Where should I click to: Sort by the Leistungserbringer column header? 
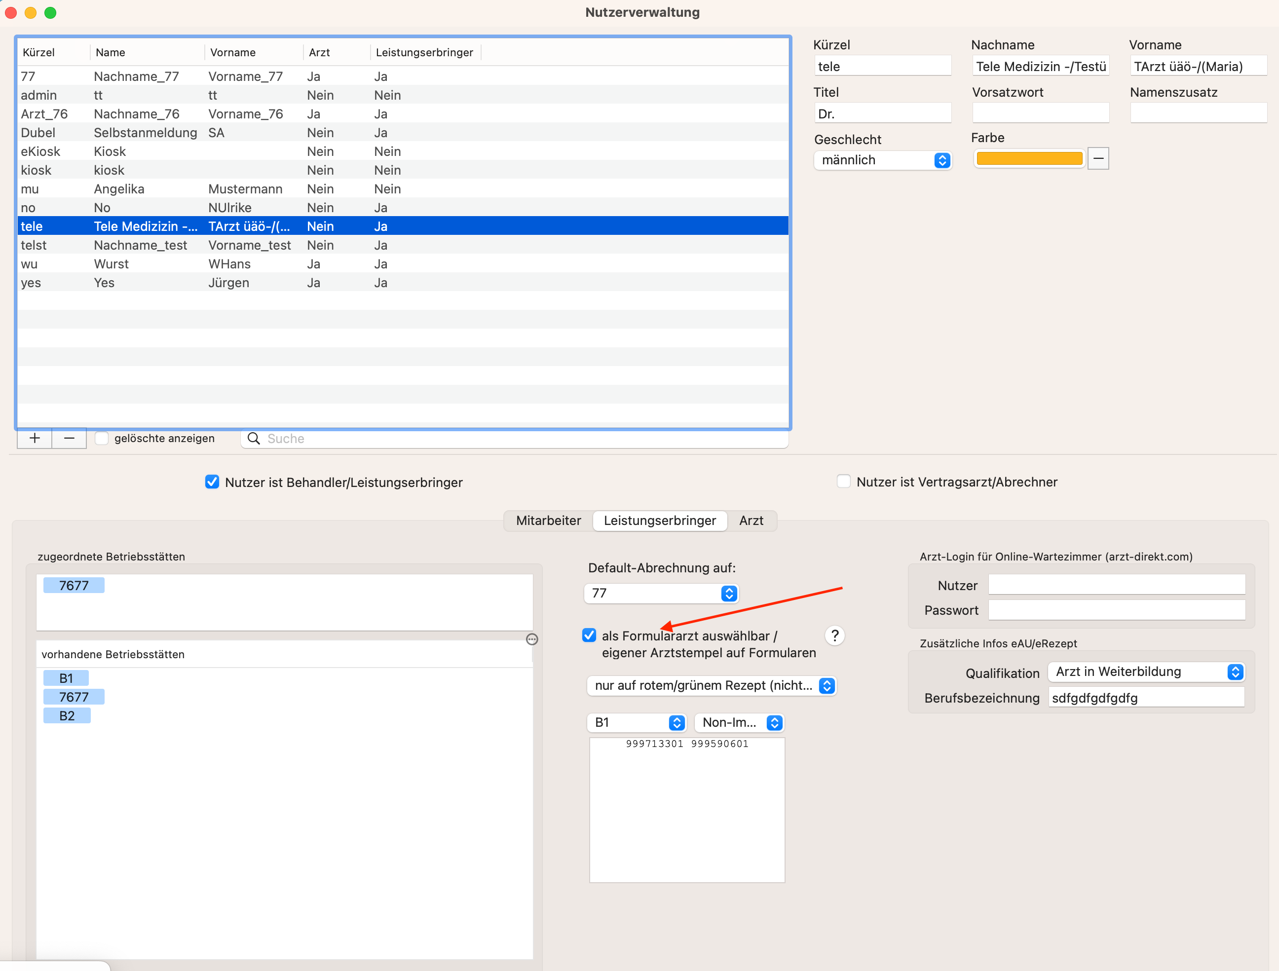(424, 52)
